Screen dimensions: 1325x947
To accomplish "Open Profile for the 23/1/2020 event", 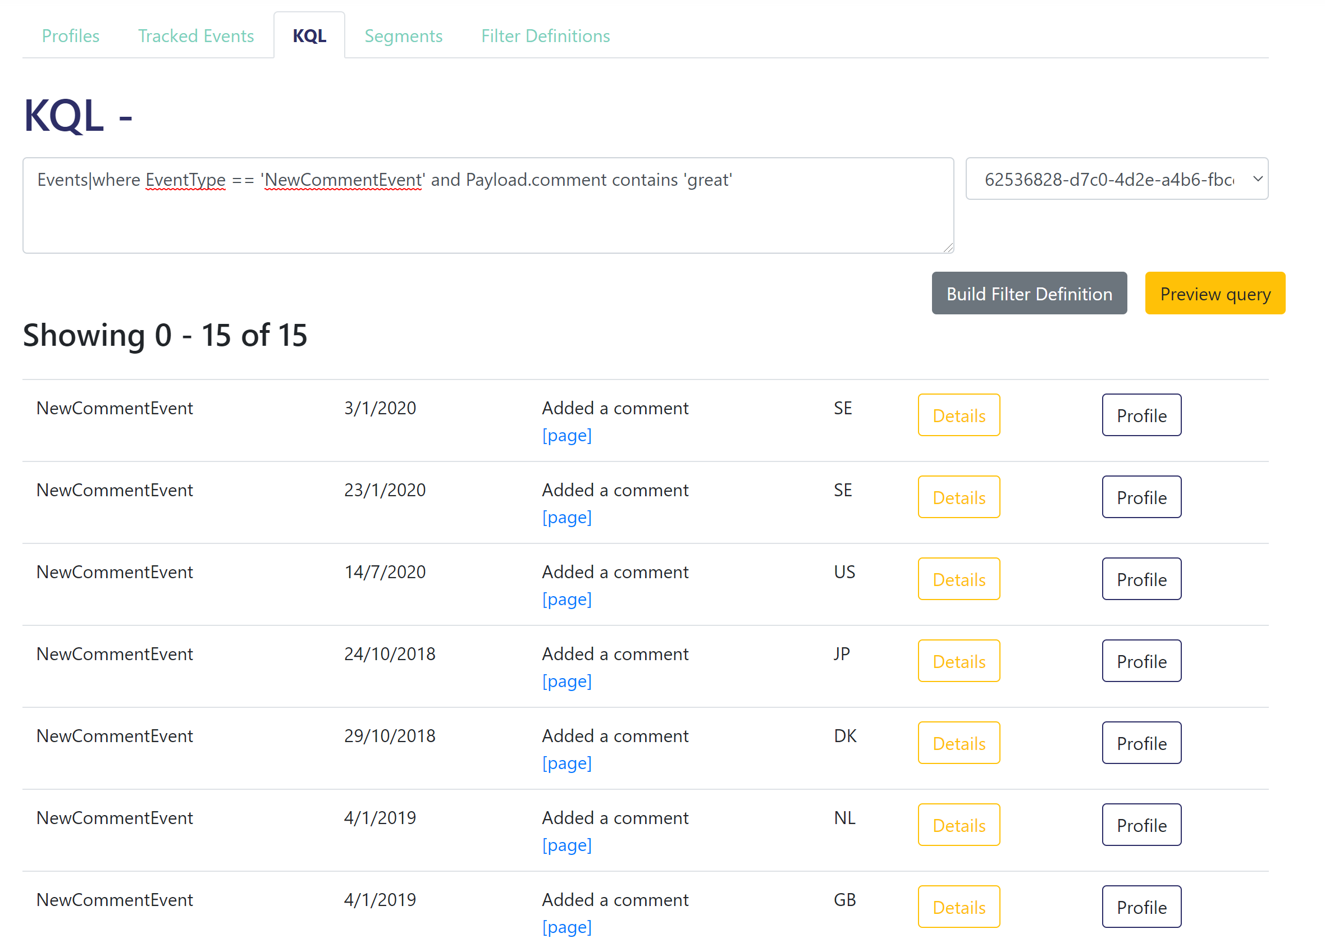I will (1141, 497).
